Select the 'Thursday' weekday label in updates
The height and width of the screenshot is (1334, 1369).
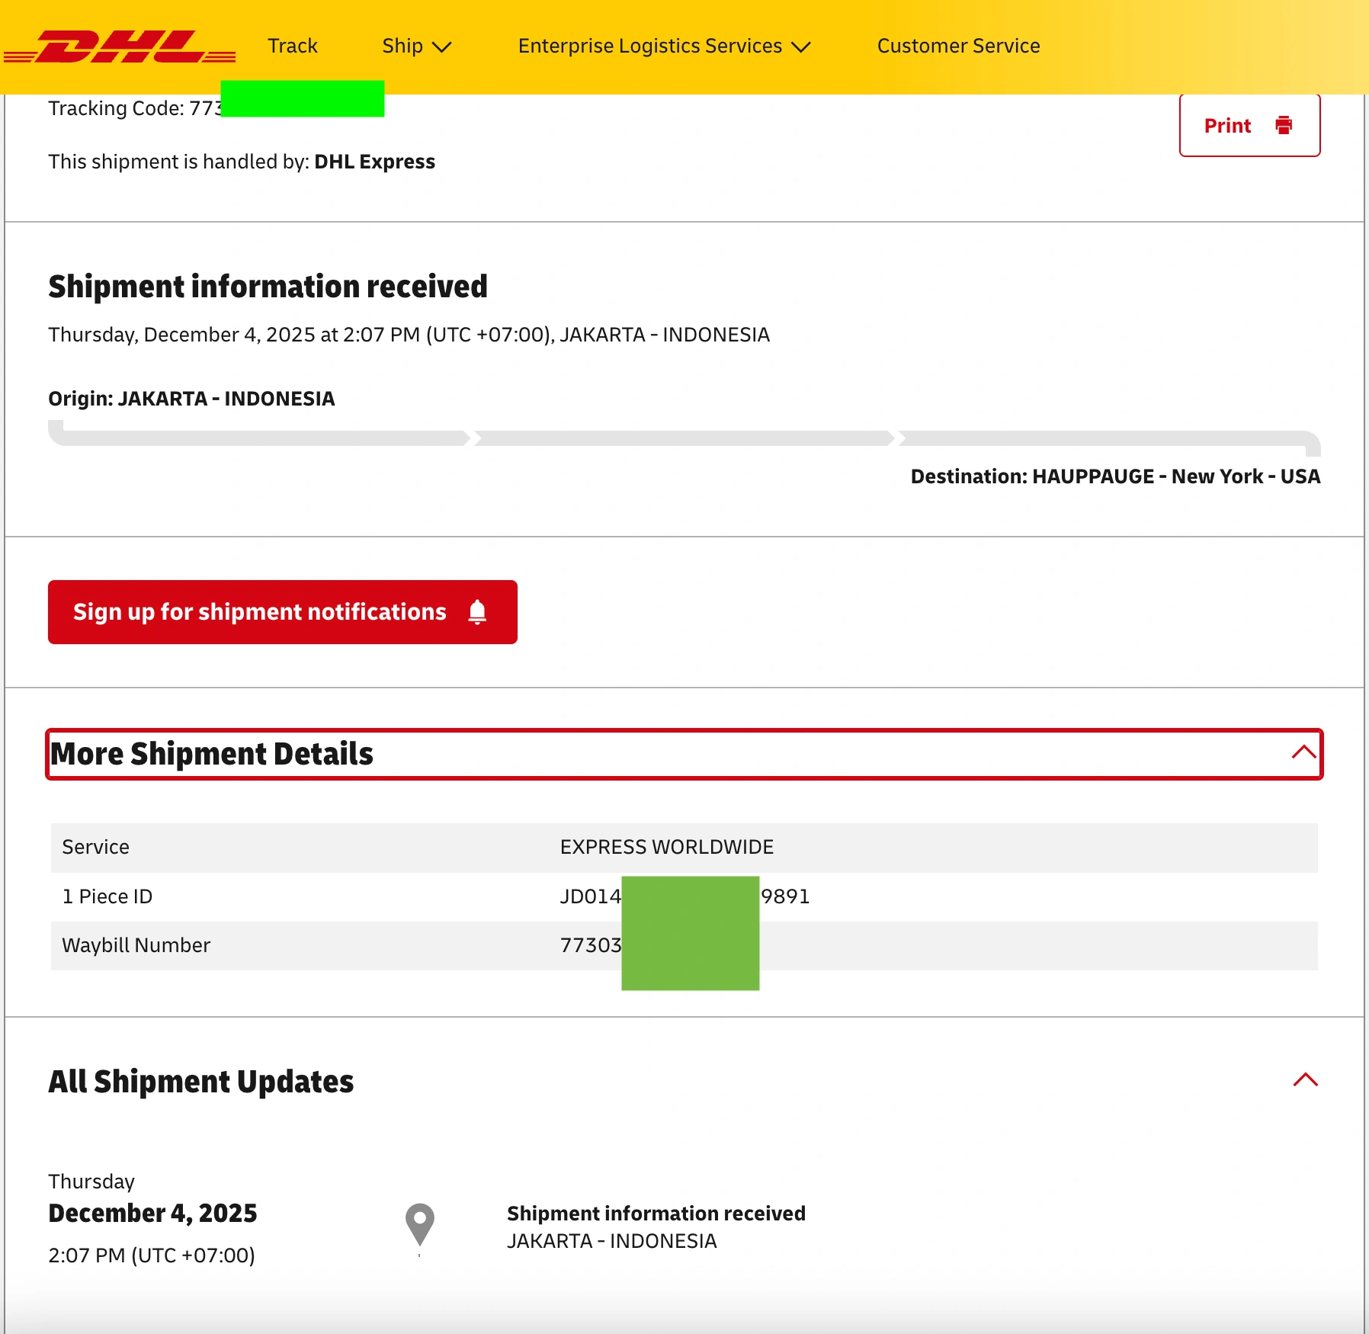(91, 1182)
